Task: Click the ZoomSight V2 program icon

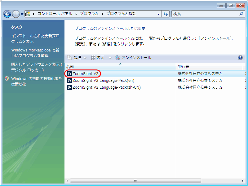Action: click(69, 74)
